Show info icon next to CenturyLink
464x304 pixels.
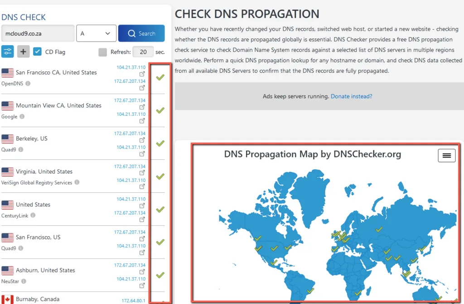click(33, 215)
